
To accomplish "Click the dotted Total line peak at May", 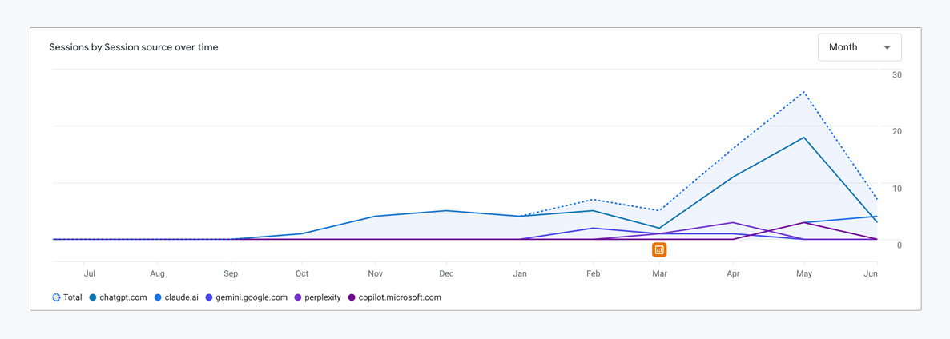I will [x=804, y=92].
